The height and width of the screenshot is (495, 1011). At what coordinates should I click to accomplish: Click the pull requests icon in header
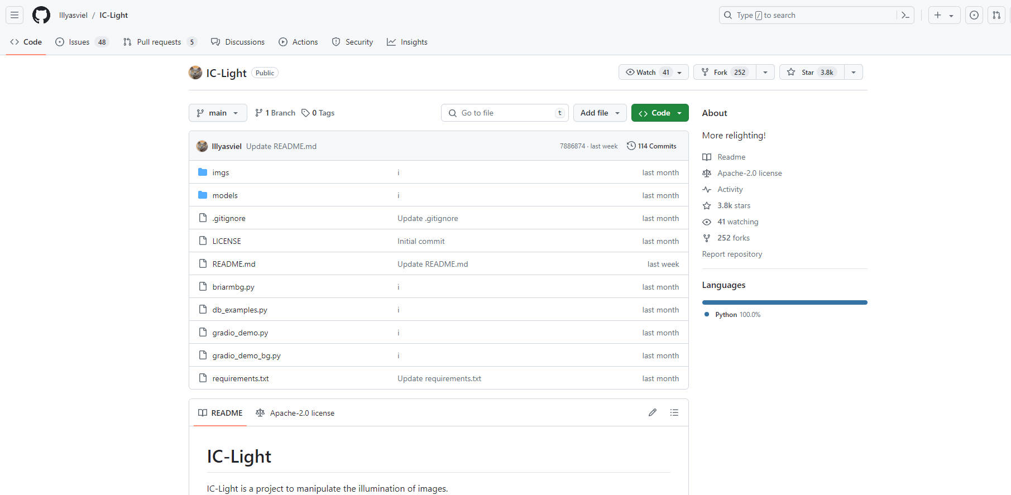[996, 15]
